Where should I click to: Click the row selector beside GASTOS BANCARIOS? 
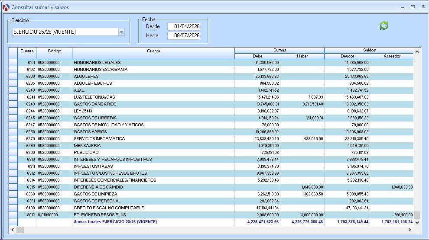(13, 104)
